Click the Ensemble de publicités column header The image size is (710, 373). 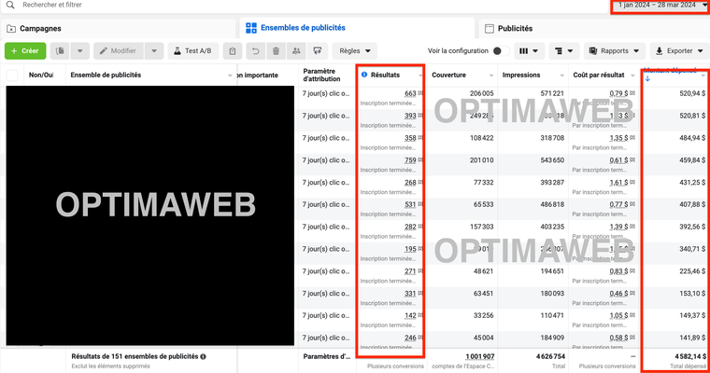click(106, 75)
